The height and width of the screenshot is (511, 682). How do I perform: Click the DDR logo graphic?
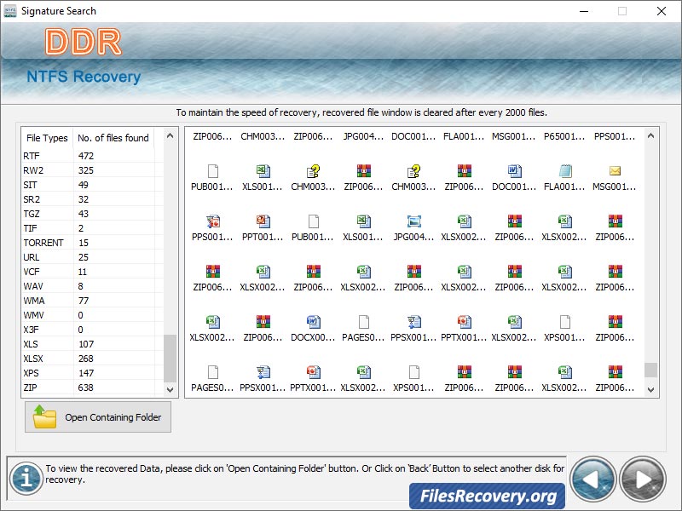tap(83, 41)
